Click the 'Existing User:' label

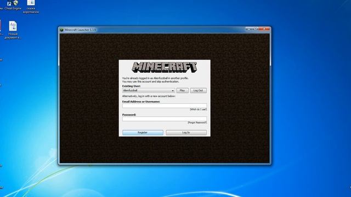tap(132, 86)
